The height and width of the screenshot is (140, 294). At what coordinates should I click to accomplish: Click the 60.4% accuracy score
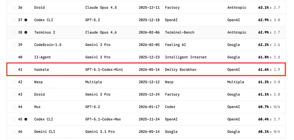point(263,119)
